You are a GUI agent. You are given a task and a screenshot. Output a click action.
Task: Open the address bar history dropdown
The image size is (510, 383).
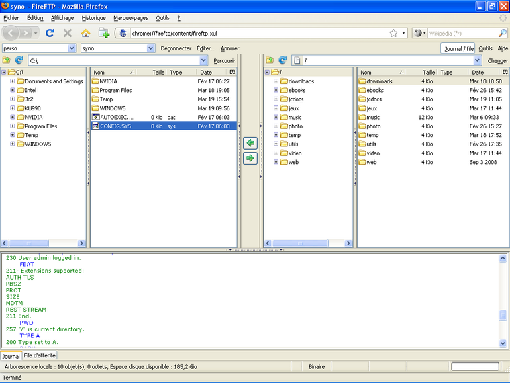point(403,33)
